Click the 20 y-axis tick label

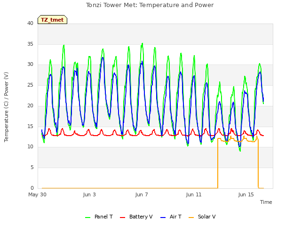pyautogui.click(x=30, y=105)
